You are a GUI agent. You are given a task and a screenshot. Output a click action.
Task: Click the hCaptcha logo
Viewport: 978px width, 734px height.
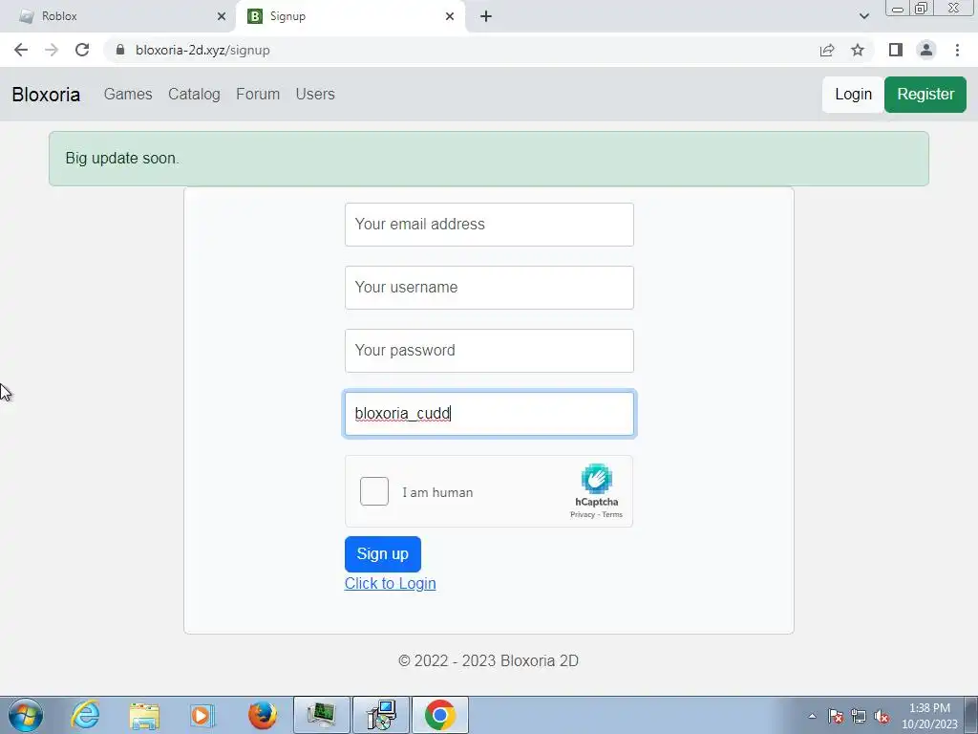[596, 479]
